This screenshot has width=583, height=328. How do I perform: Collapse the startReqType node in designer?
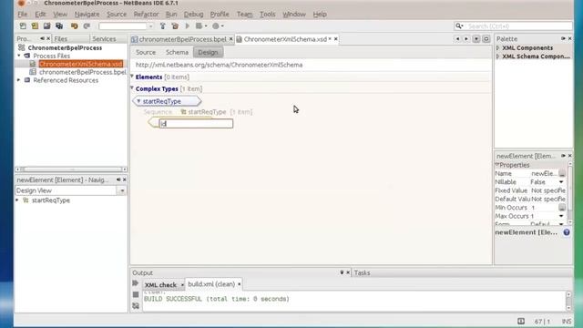click(x=138, y=101)
